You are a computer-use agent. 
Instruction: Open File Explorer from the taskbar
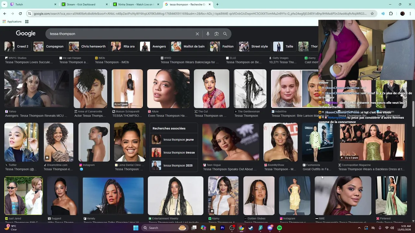point(213,228)
